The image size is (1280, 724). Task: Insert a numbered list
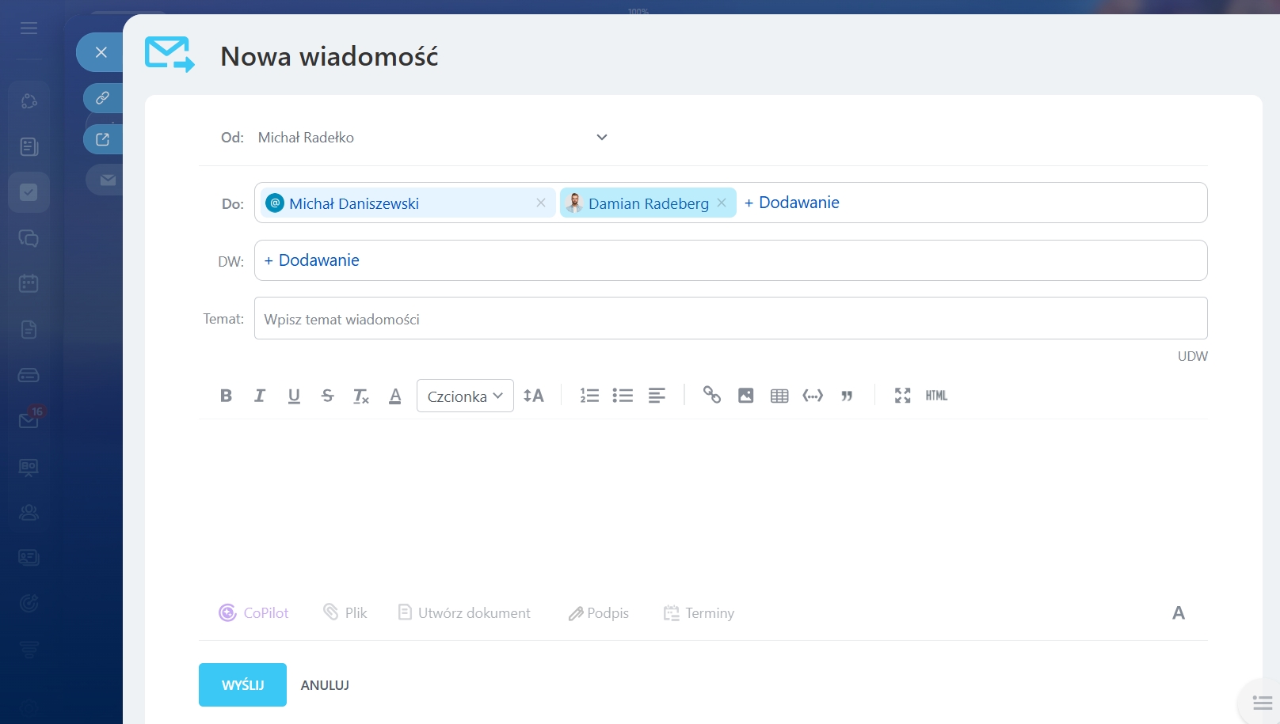click(x=589, y=396)
